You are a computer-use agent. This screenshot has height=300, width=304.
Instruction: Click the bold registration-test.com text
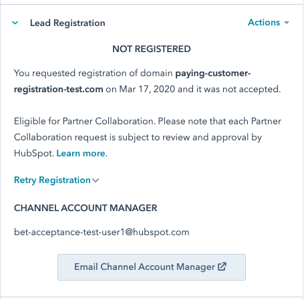tap(59, 89)
